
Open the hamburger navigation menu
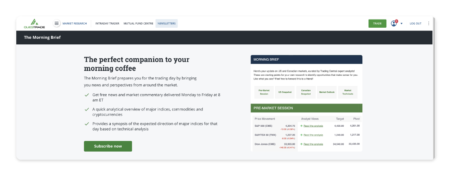click(57, 24)
